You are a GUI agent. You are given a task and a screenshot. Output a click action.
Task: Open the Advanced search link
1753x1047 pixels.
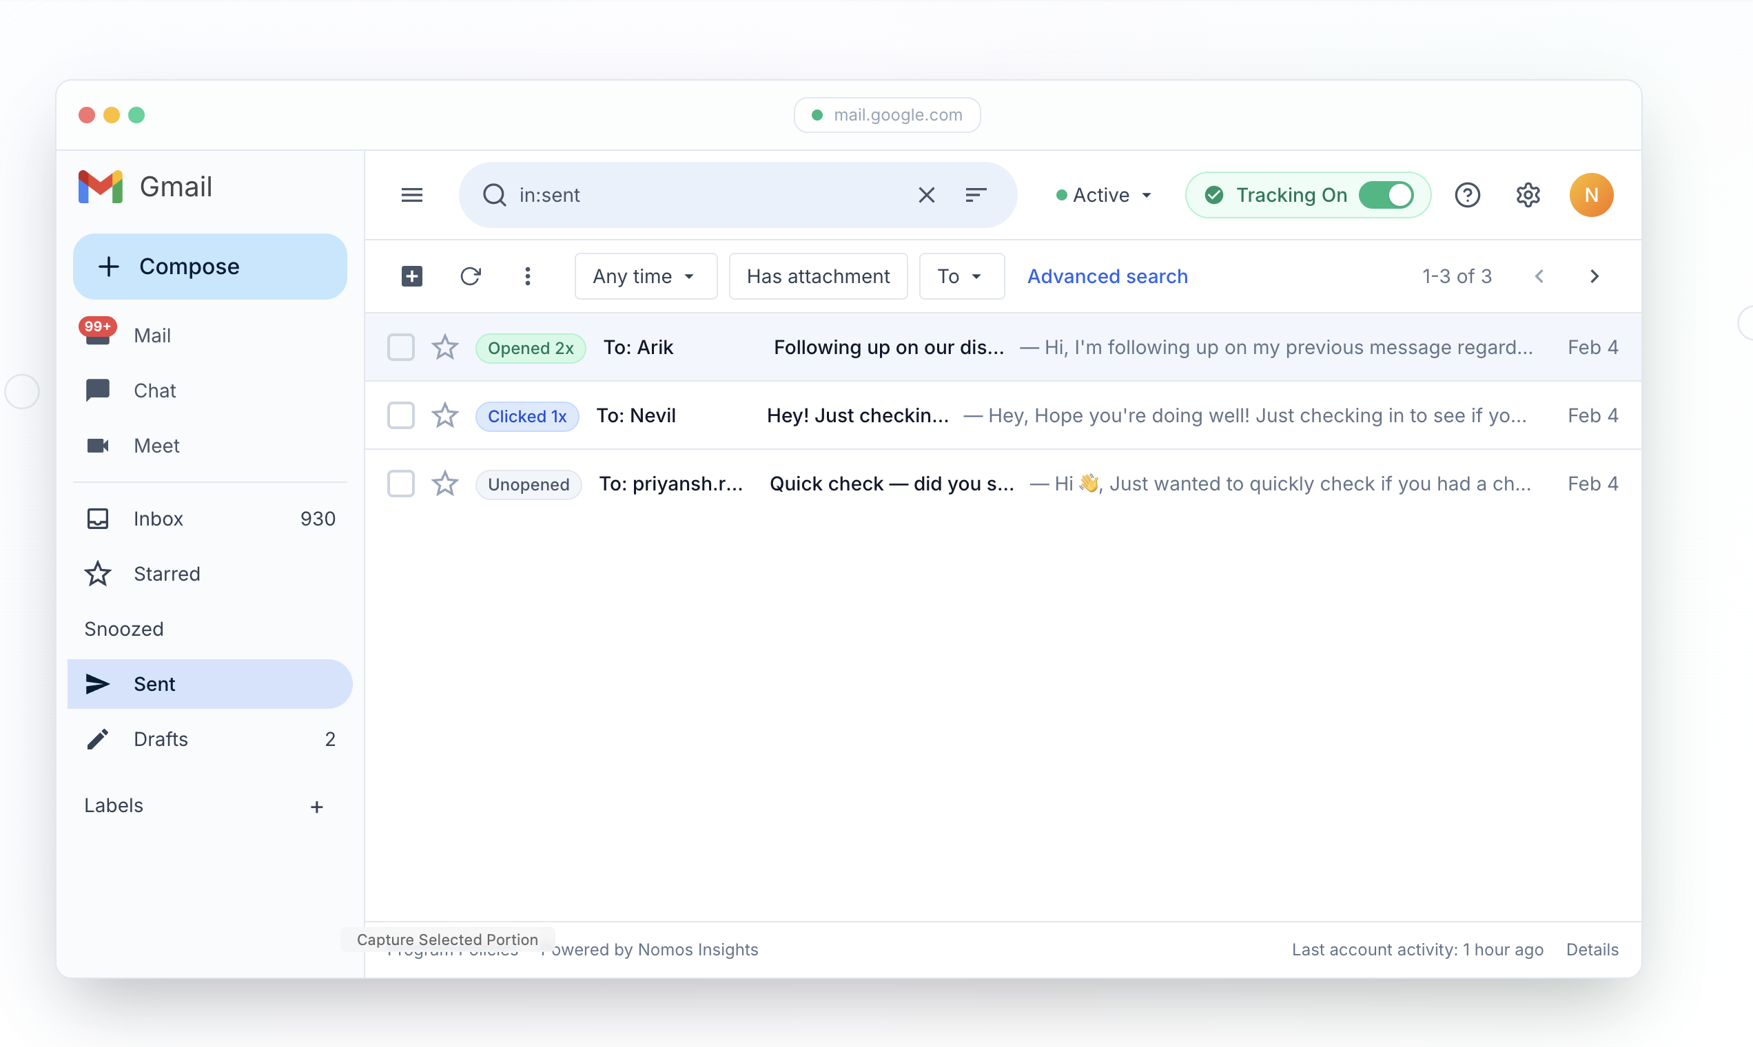(1107, 276)
